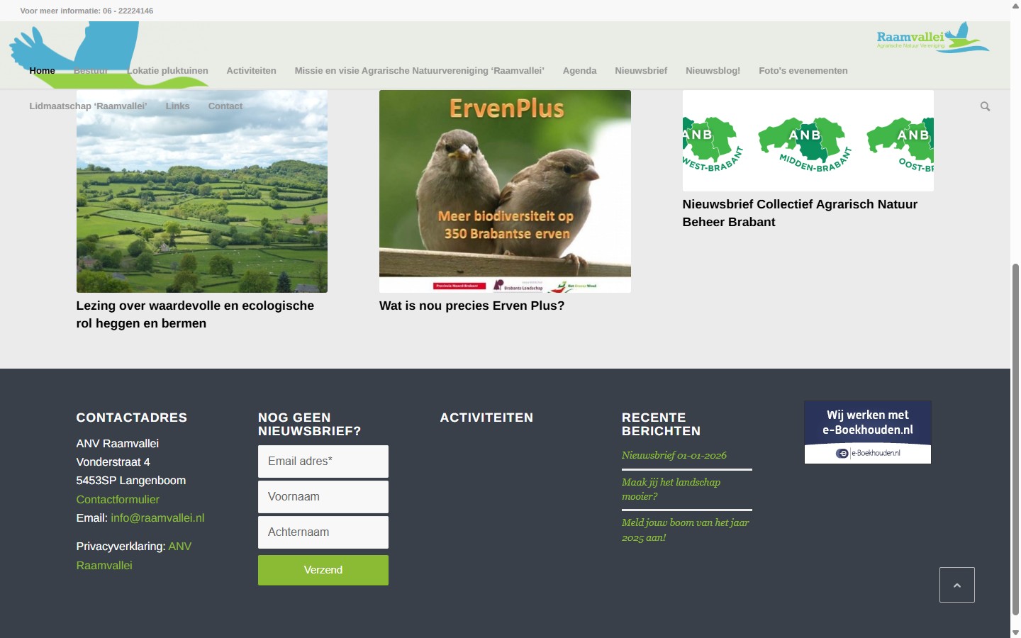Open Foto's evenementen menu item
Viewport: 1021px width, 638px height.
pos(803,71)
